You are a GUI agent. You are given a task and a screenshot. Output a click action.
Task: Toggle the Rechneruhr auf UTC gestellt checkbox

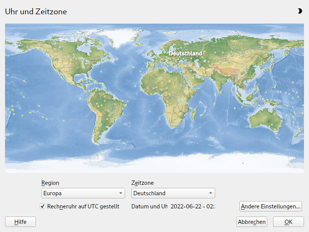42,206
